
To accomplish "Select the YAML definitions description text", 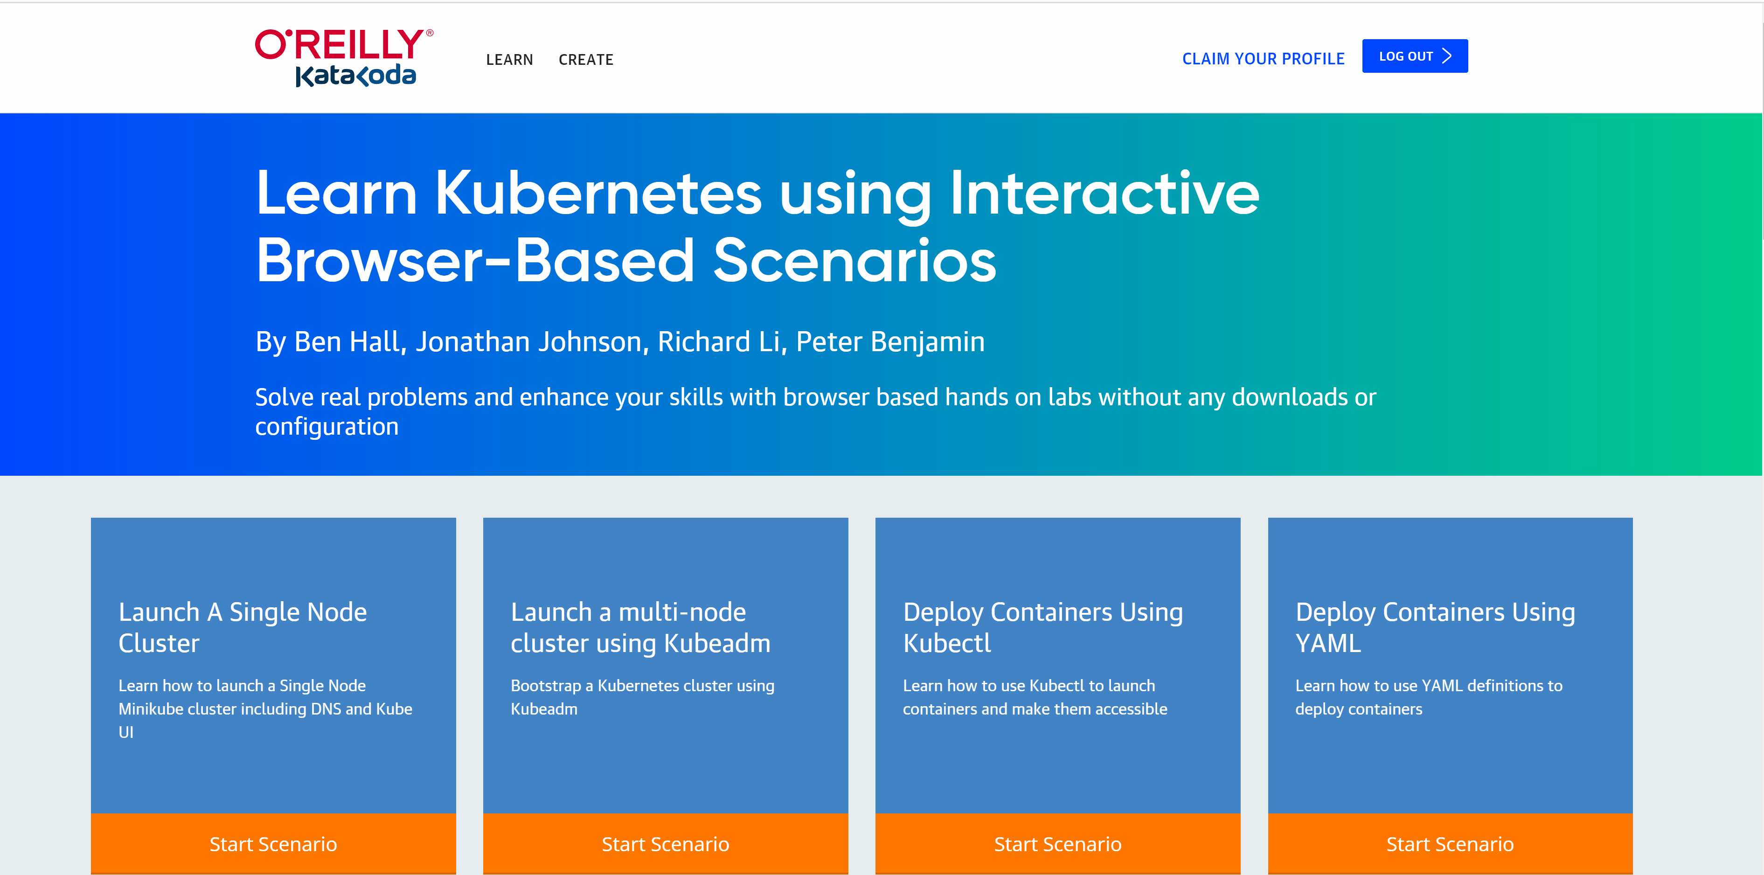I will pos(1429,697).
